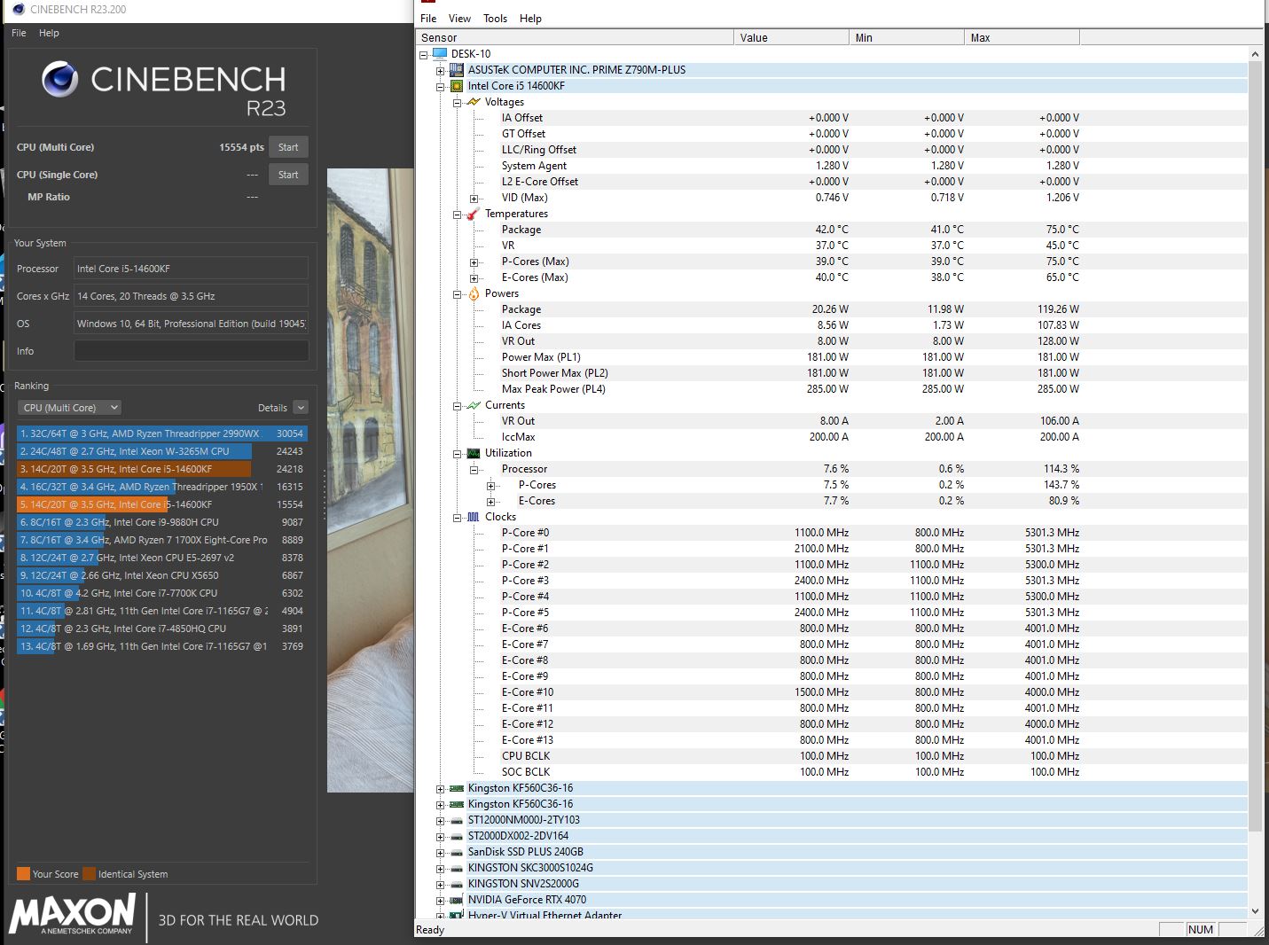Image resolution: width=1269 pixels, height=945 pixels.
Task: Open Cinebench File menu
Action: point(19,33)
